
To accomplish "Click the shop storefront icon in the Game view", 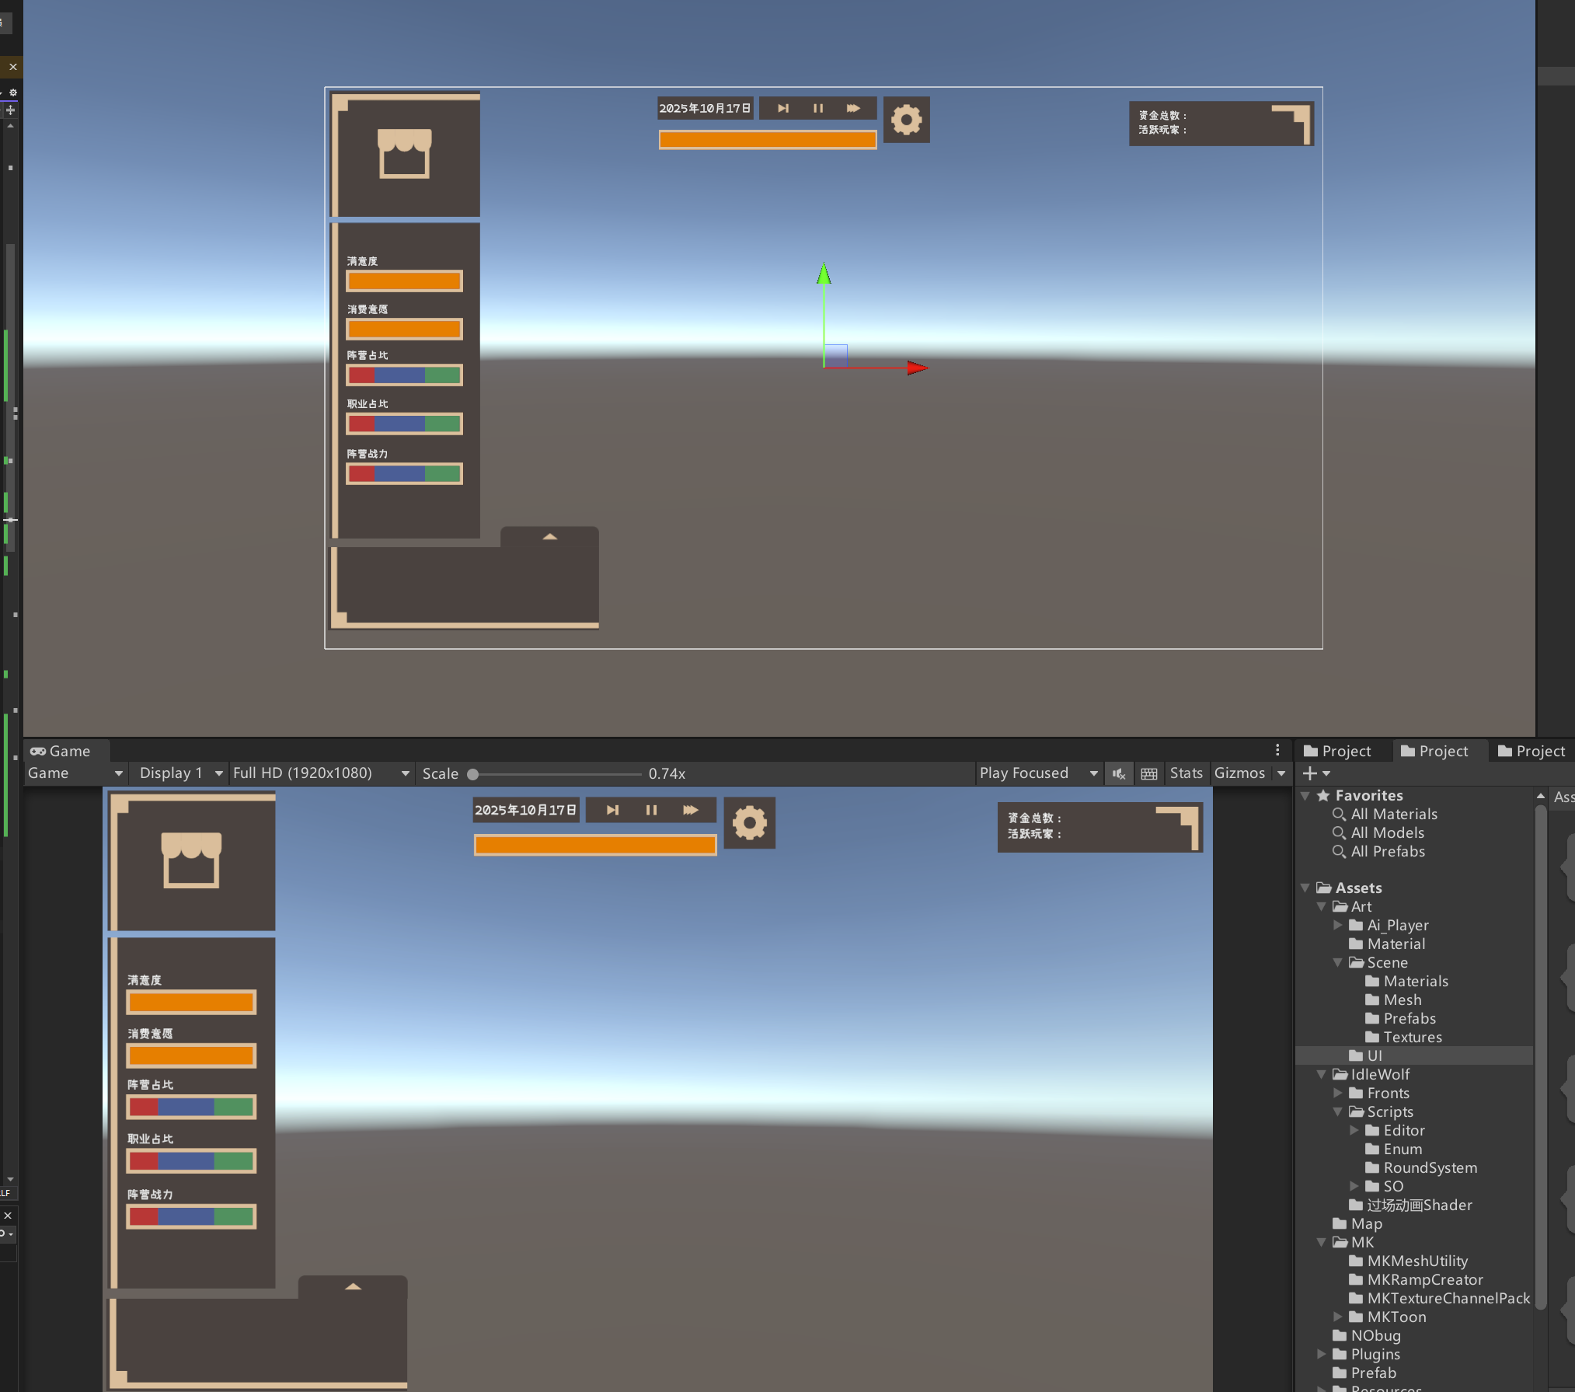I will (191, 860).
